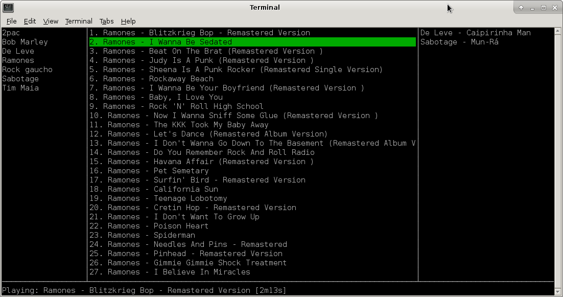
Task: Click track 9 Rock 'N' Roll High School
Action: pyautogui.click(x=176, y=106)
